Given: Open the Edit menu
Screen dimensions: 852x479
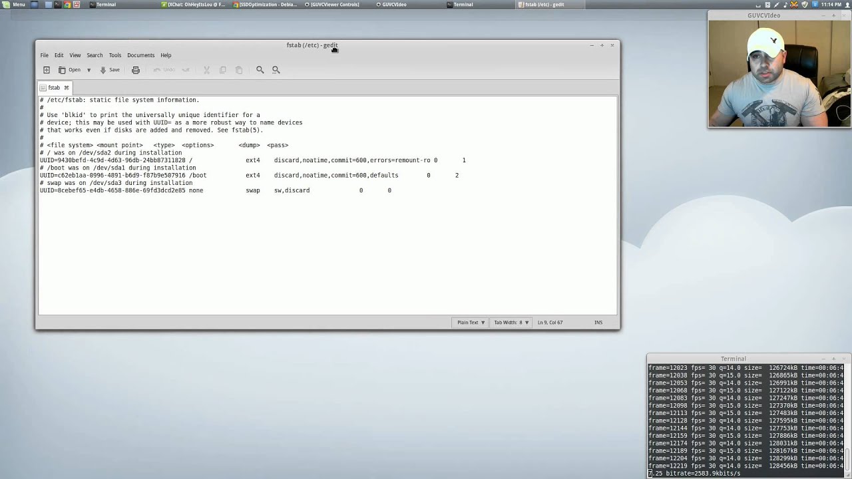Looking at the screenshot, I should click(59, 55).
